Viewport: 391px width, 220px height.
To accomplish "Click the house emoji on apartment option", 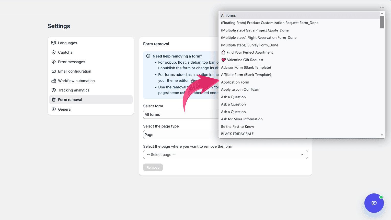I will (x=223, y=52).
